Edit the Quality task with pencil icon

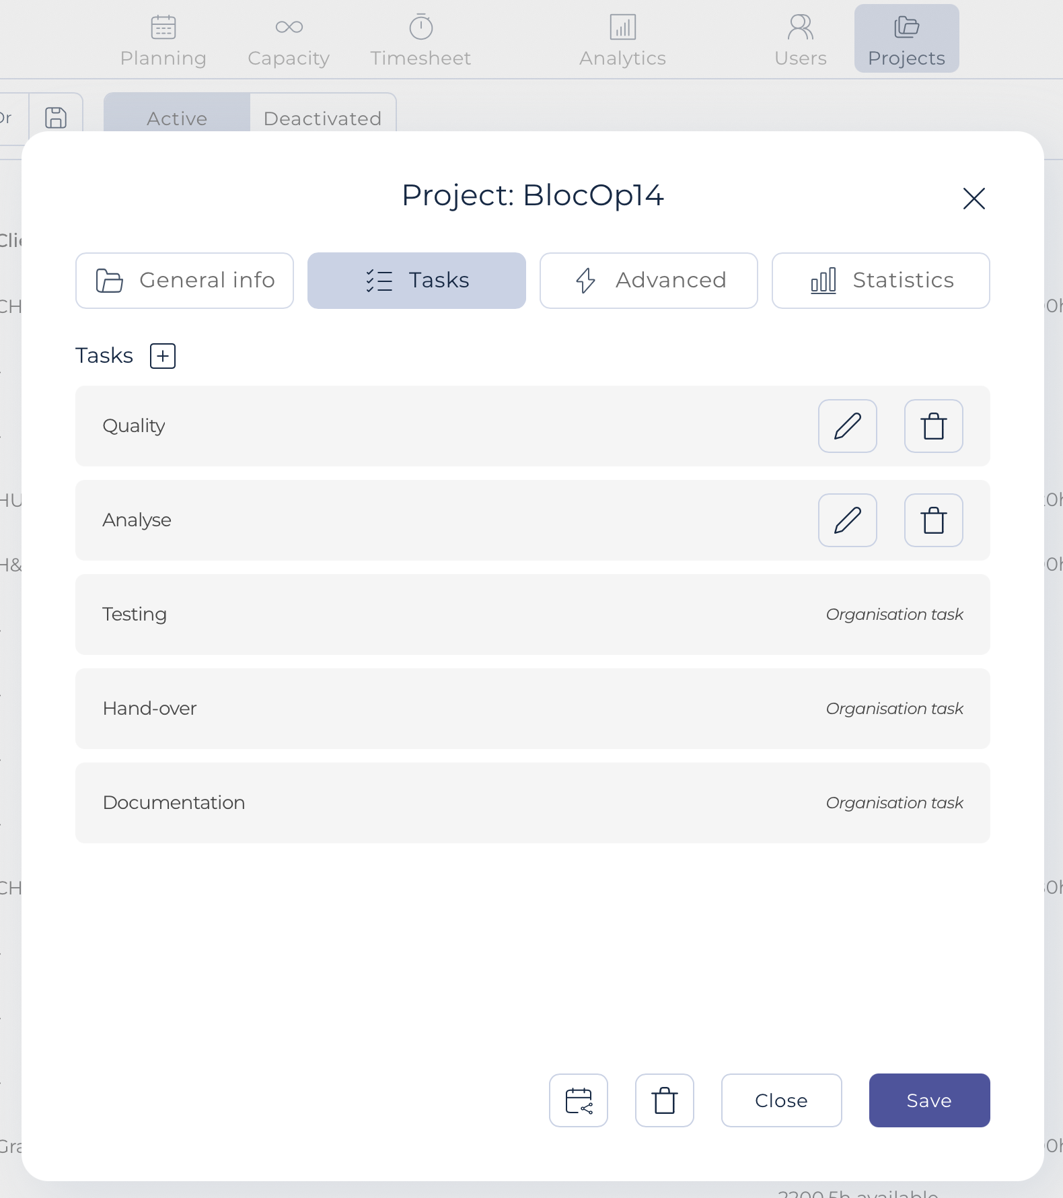pyautogui.click(x=848, y=426)
